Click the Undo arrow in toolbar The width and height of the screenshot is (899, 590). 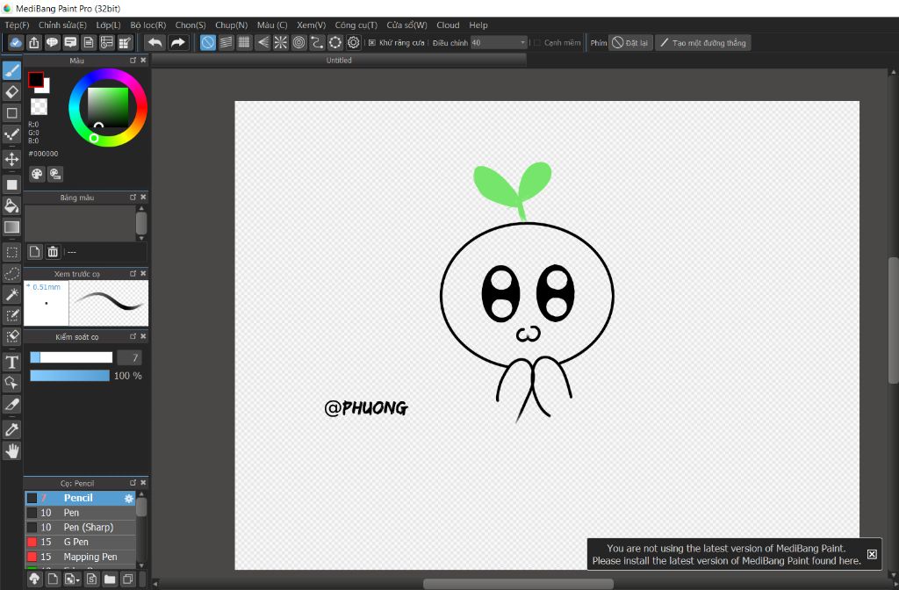155,42
